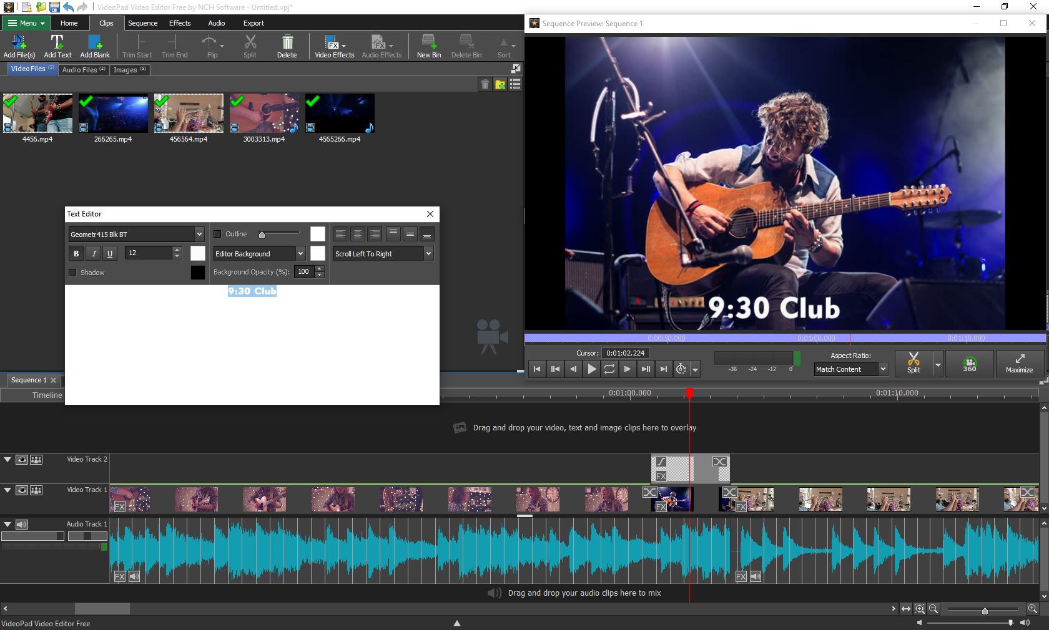Open the Video Effects tool
Viewport: 1049px width, 630px height.
[333, 46]
